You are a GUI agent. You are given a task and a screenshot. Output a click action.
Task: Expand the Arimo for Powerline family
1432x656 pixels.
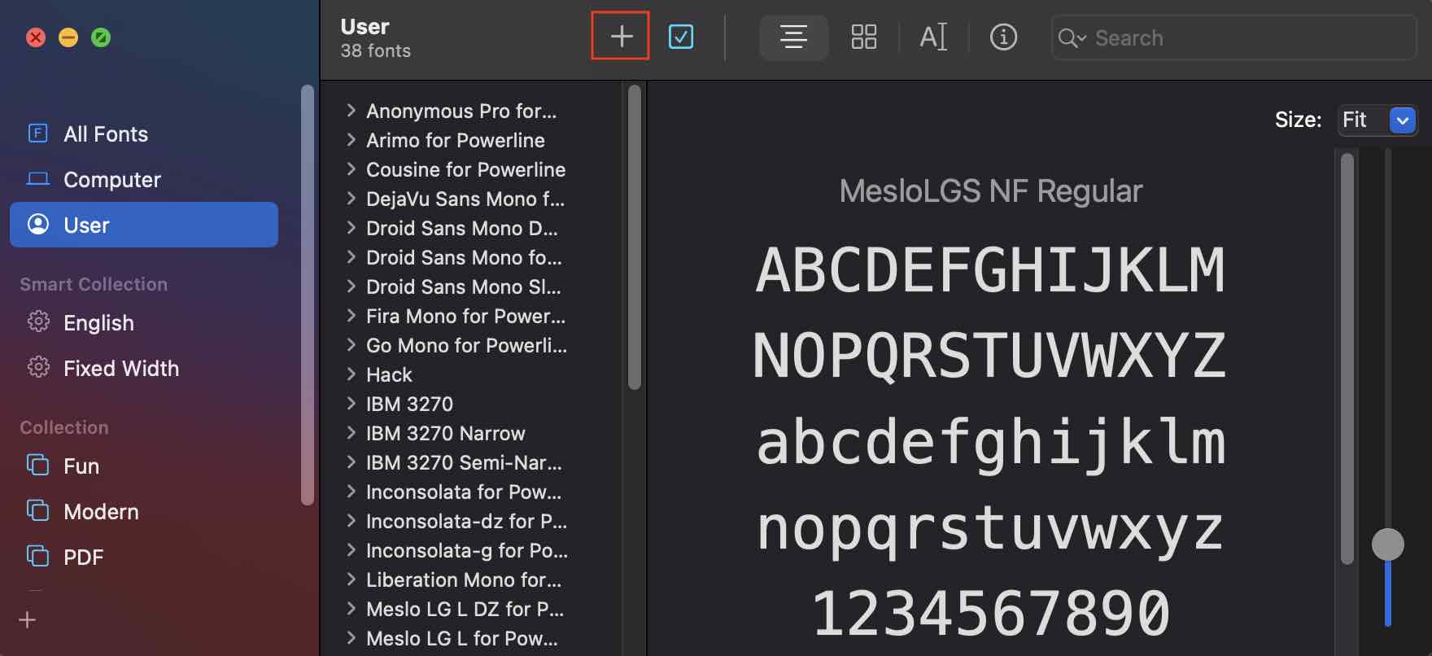click(351, 139)
